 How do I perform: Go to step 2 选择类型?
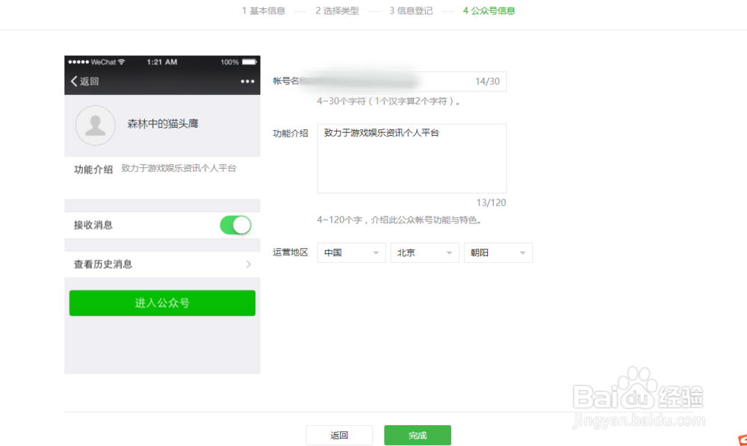coord(337,10)
